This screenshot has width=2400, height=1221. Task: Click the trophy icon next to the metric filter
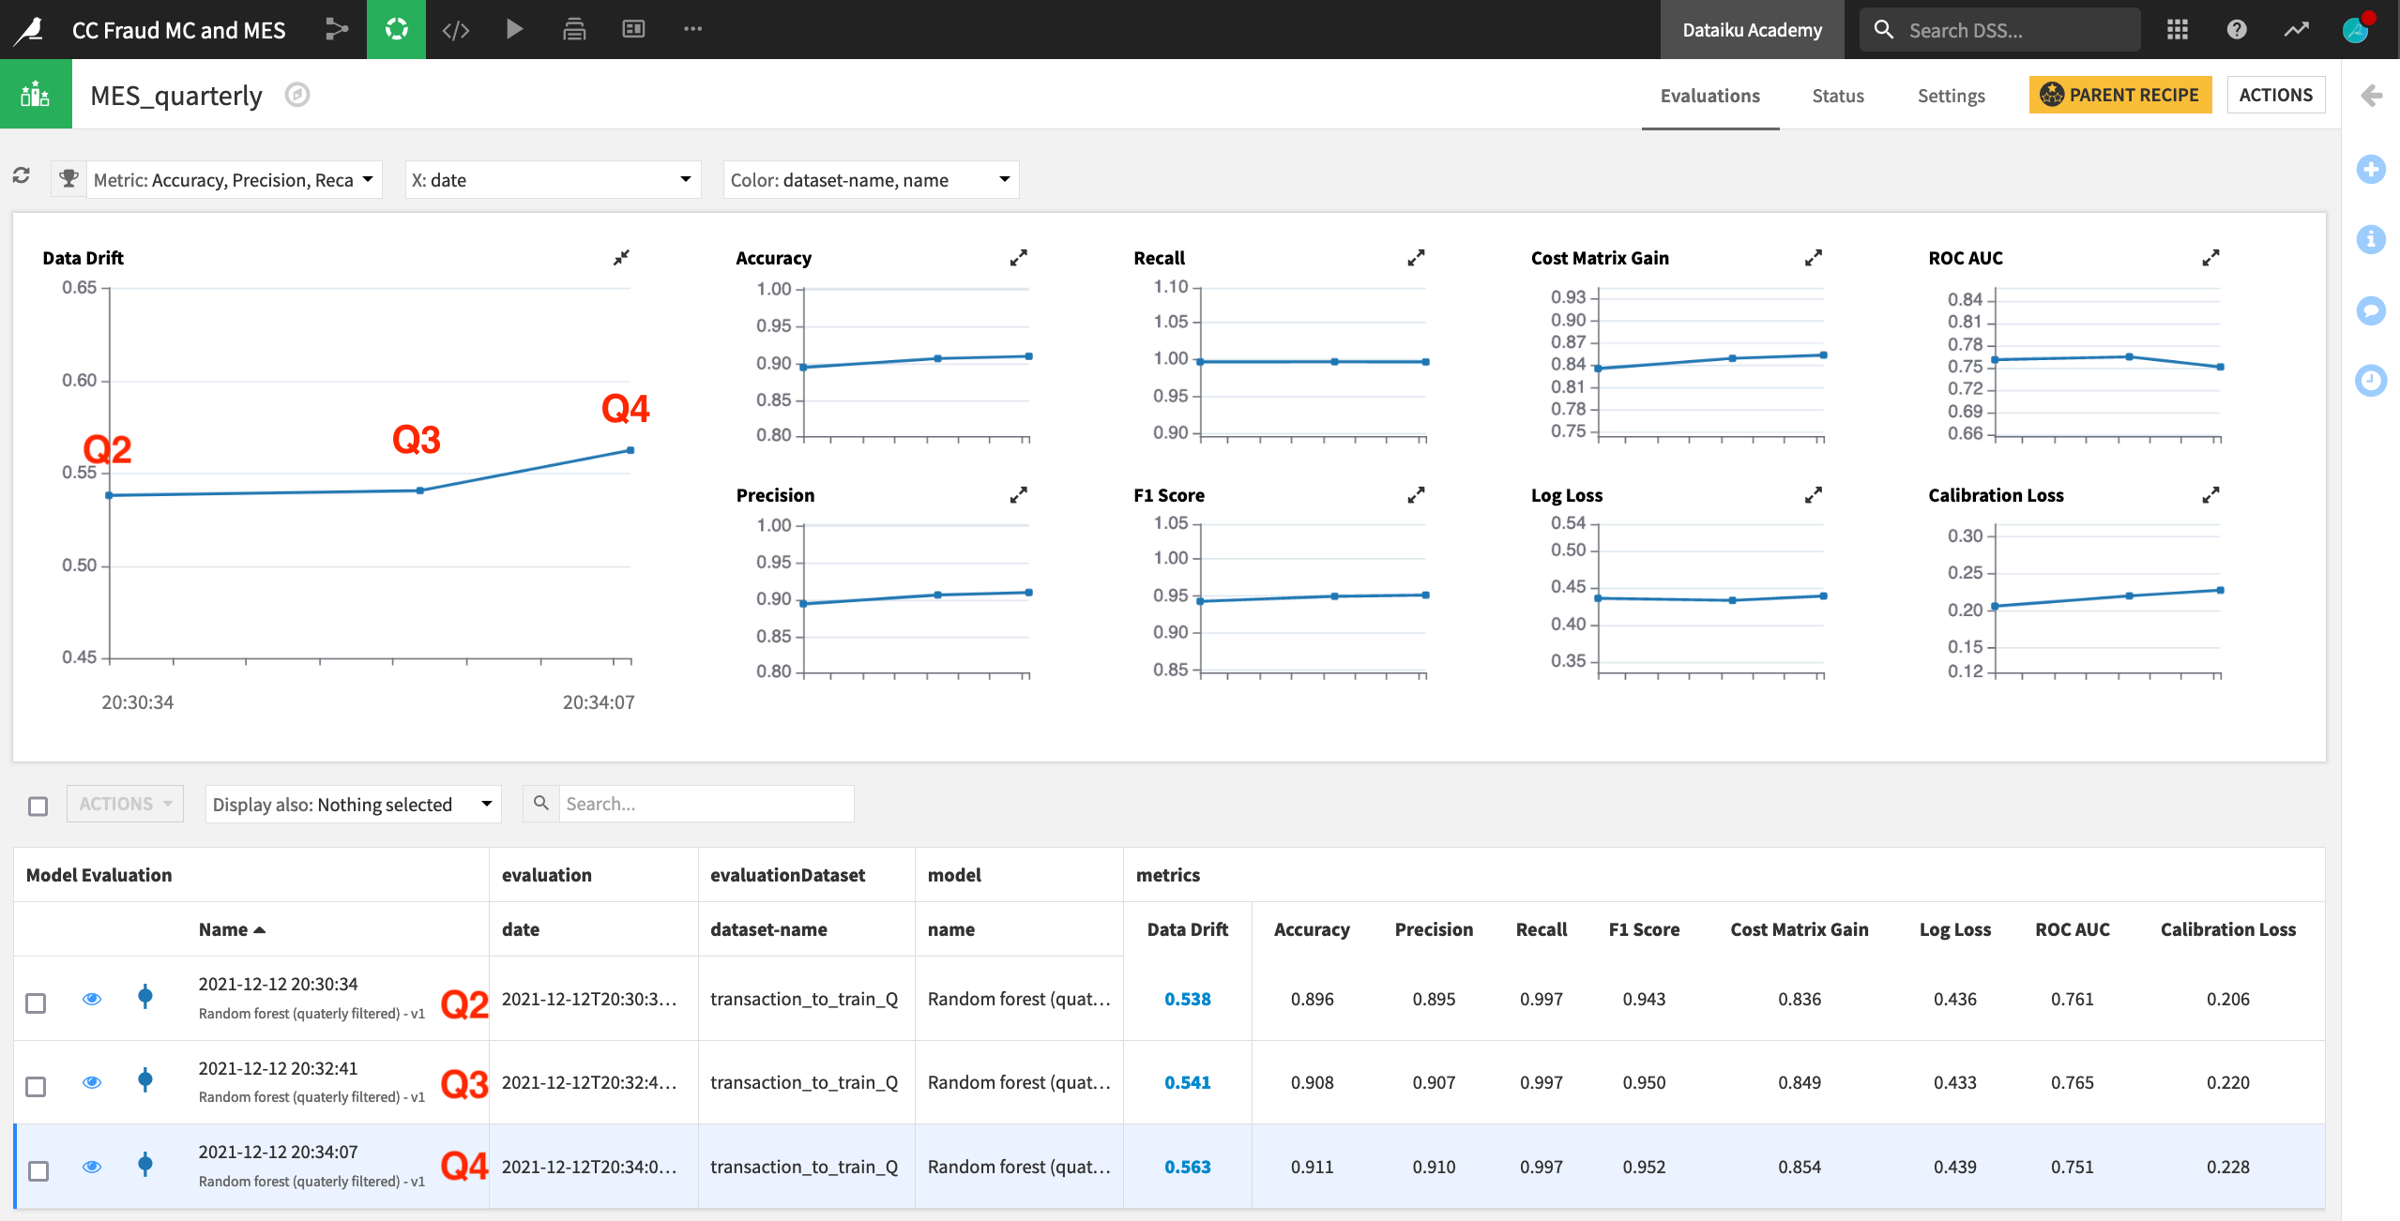point(68,177)
